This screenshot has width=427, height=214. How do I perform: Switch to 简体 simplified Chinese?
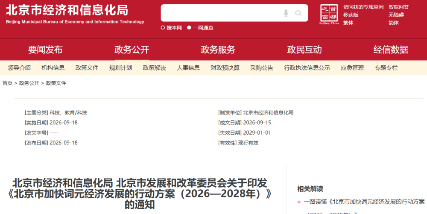[x=394, y=23]
